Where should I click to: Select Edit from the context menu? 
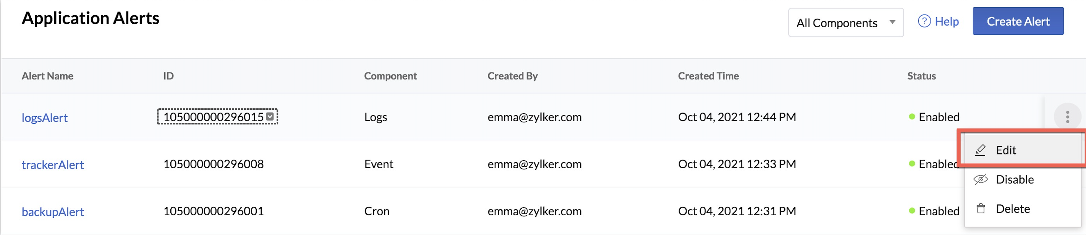(x=1006, y=150)
